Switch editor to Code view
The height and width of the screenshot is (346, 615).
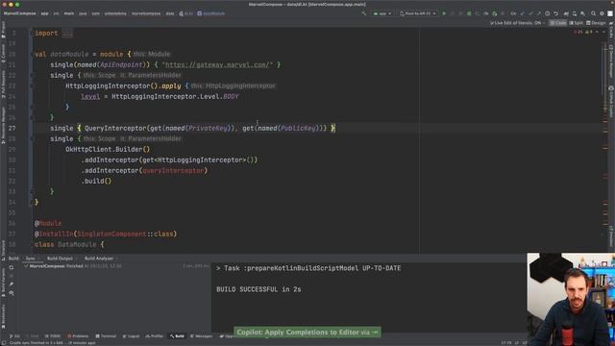coord(558,23)
